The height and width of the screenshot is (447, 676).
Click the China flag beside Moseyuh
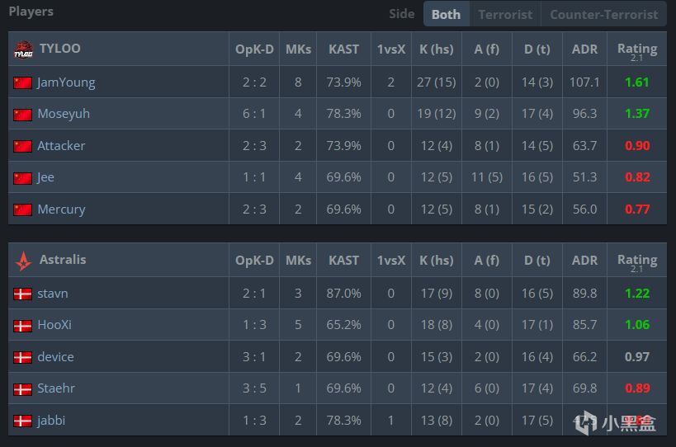tap(22, 114)
